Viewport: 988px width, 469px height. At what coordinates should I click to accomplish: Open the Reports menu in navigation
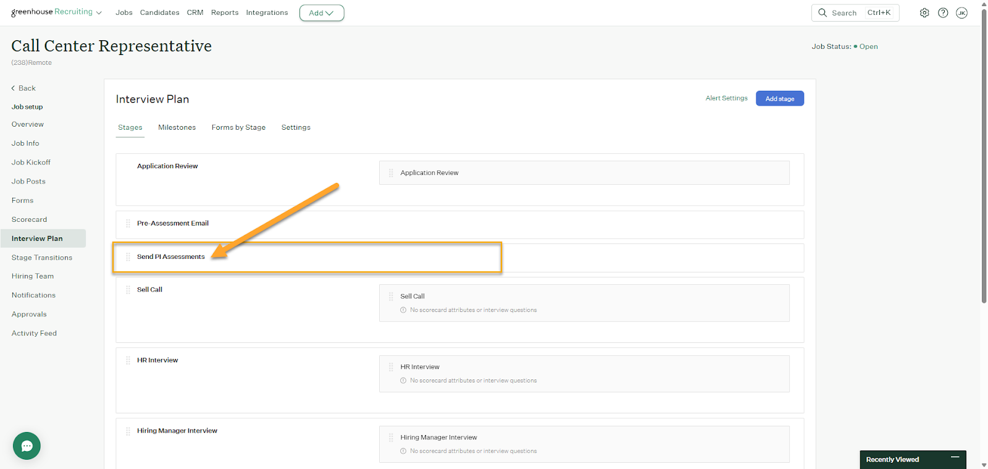[x=224, y=12]
